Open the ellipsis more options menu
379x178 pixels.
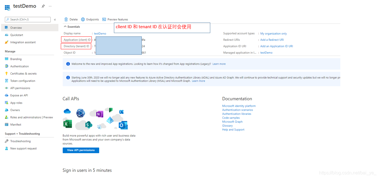[x=50, y=6]
